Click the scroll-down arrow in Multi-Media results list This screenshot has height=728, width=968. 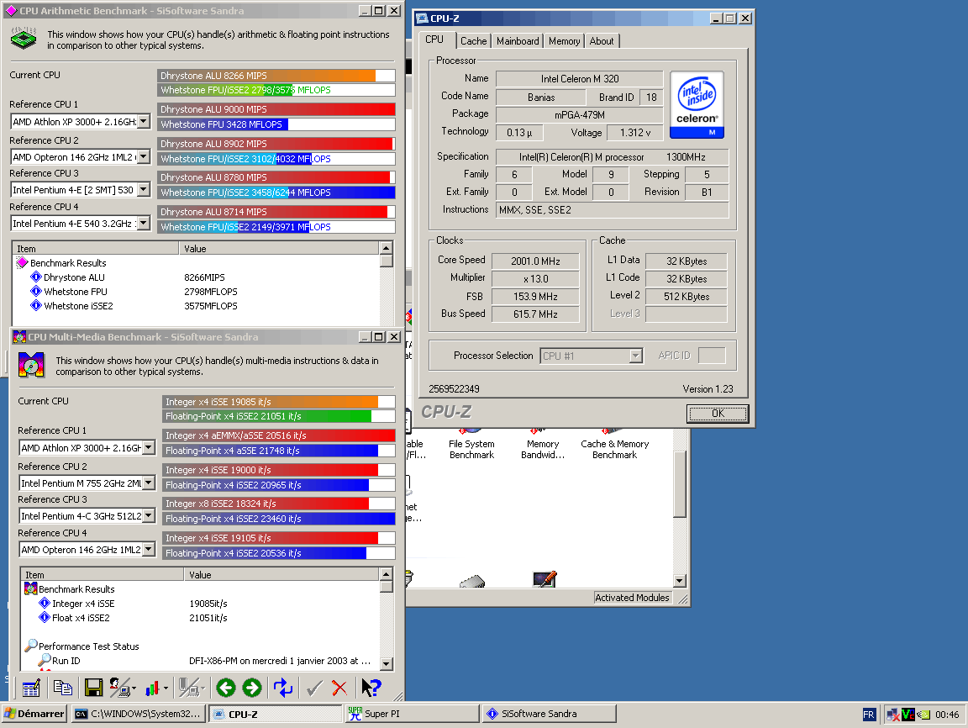[x=387, y=664]
